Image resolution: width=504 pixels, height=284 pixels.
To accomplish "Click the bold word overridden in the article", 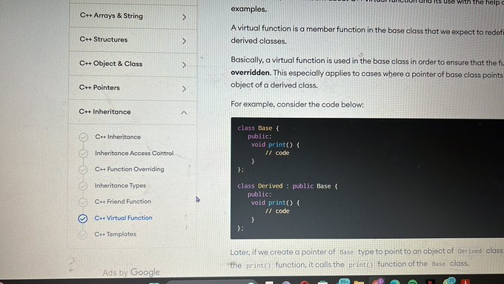I will tap(251, 73).
